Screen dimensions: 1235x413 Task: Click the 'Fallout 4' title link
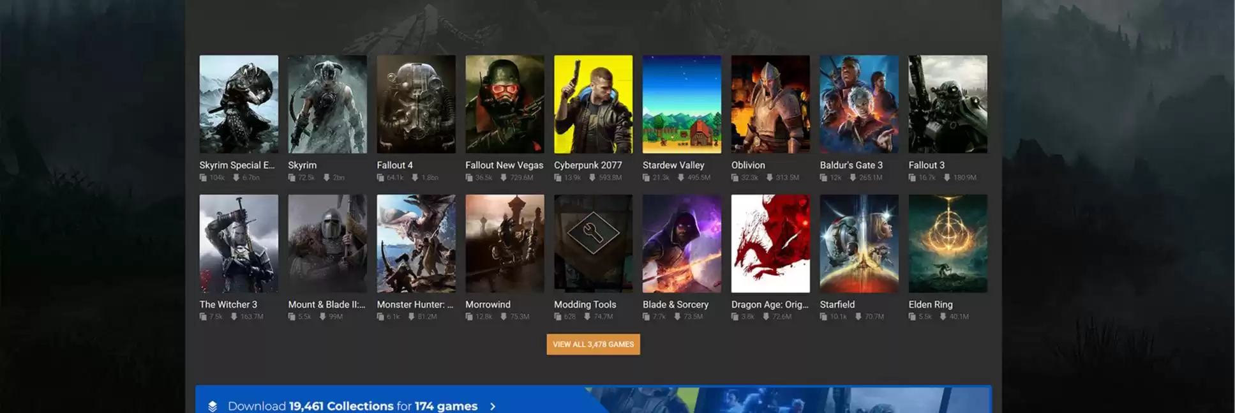(394, 165)
